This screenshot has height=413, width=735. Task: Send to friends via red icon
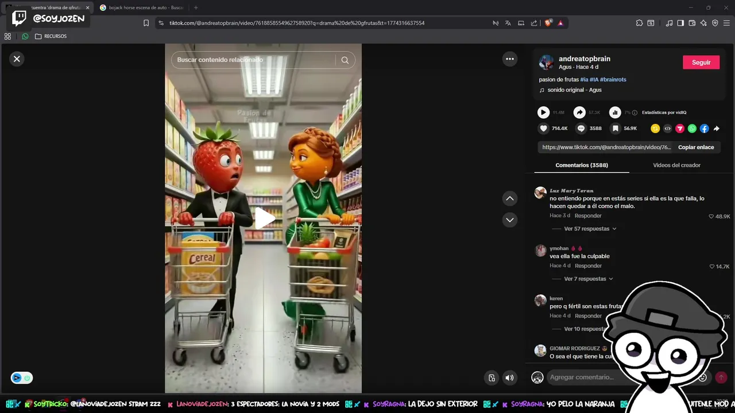click(680, 128)
